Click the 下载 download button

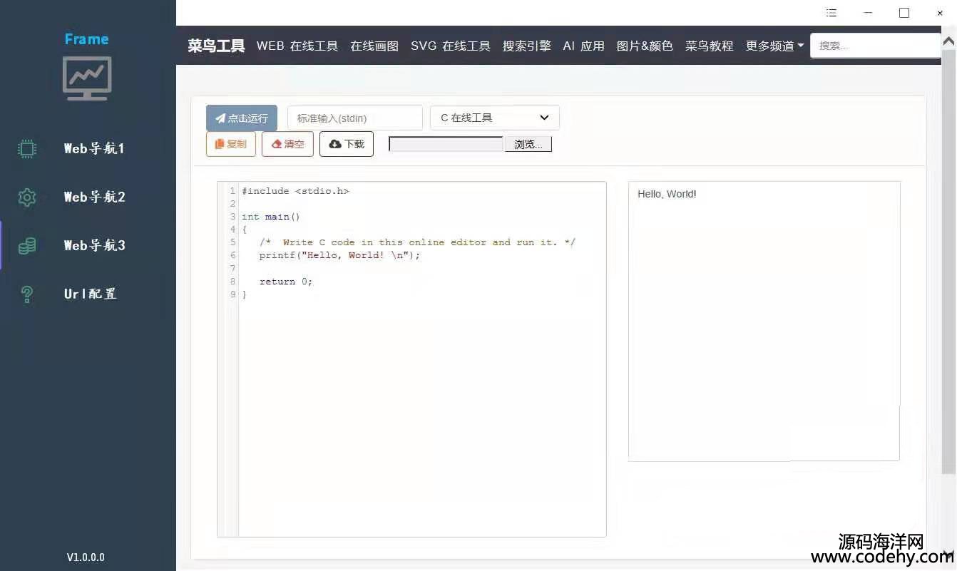coord(347,144)
